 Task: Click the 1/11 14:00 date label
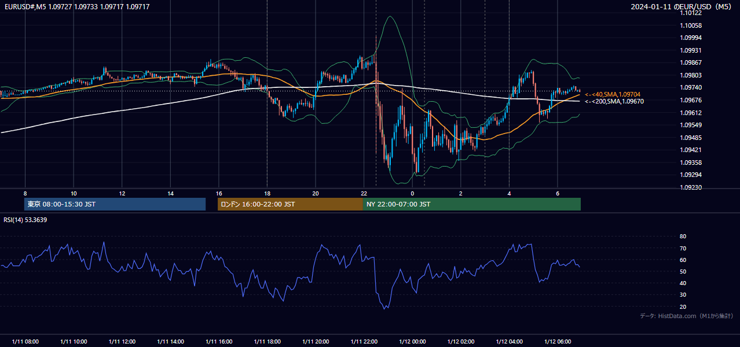[170, 342]
